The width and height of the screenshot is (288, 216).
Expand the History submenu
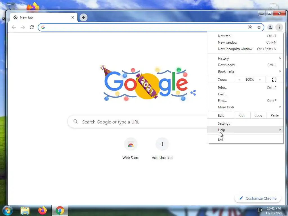click(245, 58)
